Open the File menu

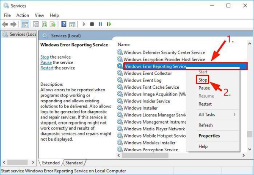coord(7,15)
